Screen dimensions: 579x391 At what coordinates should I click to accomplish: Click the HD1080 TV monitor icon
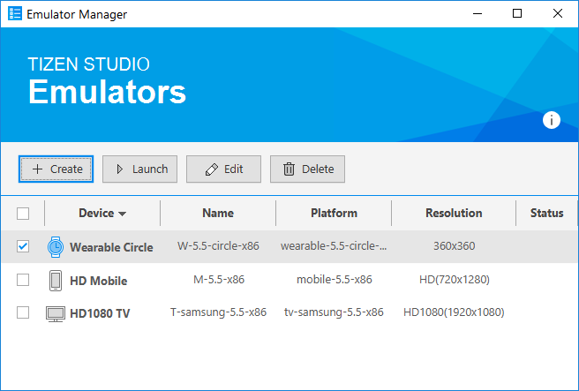56,313
